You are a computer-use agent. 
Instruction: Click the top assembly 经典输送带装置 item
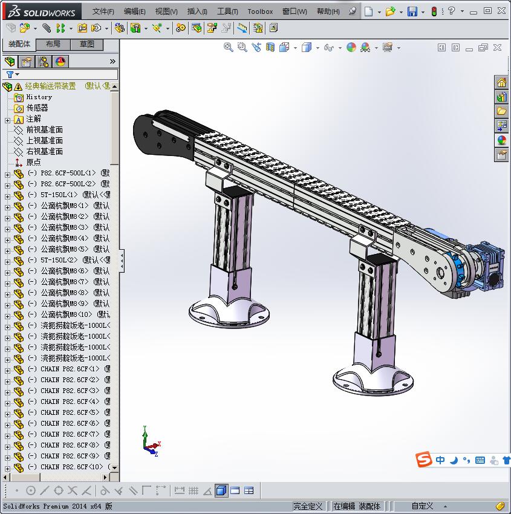(x=50, y=86)
